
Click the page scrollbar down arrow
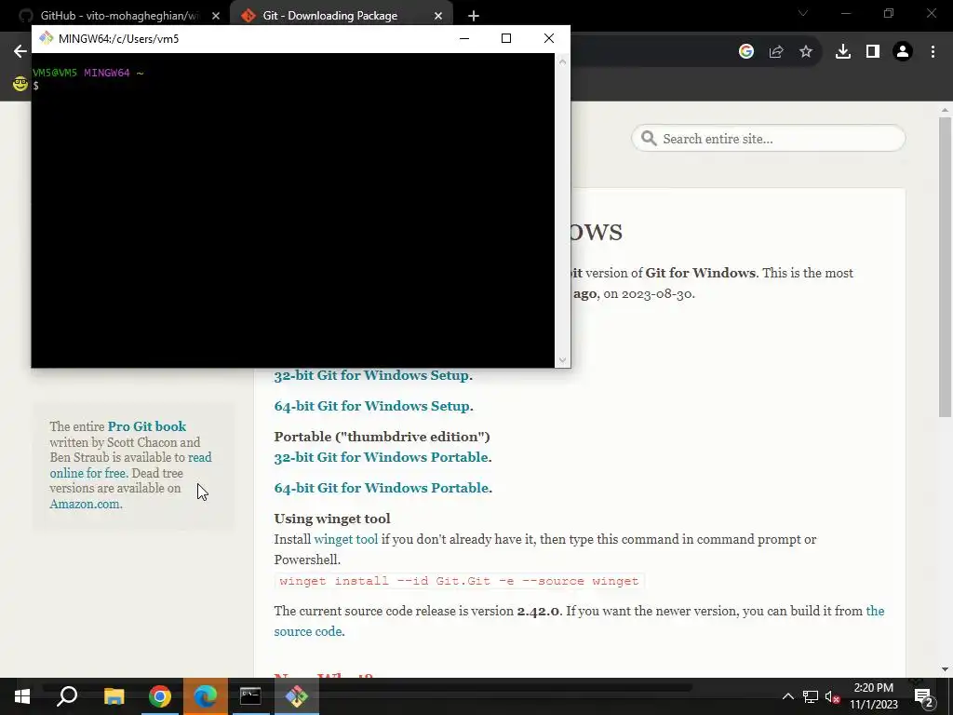click(945, 669)
